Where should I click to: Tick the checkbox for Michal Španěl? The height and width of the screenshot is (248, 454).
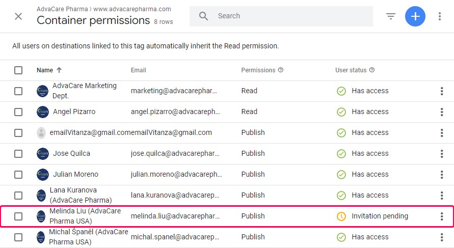[18, 237]
